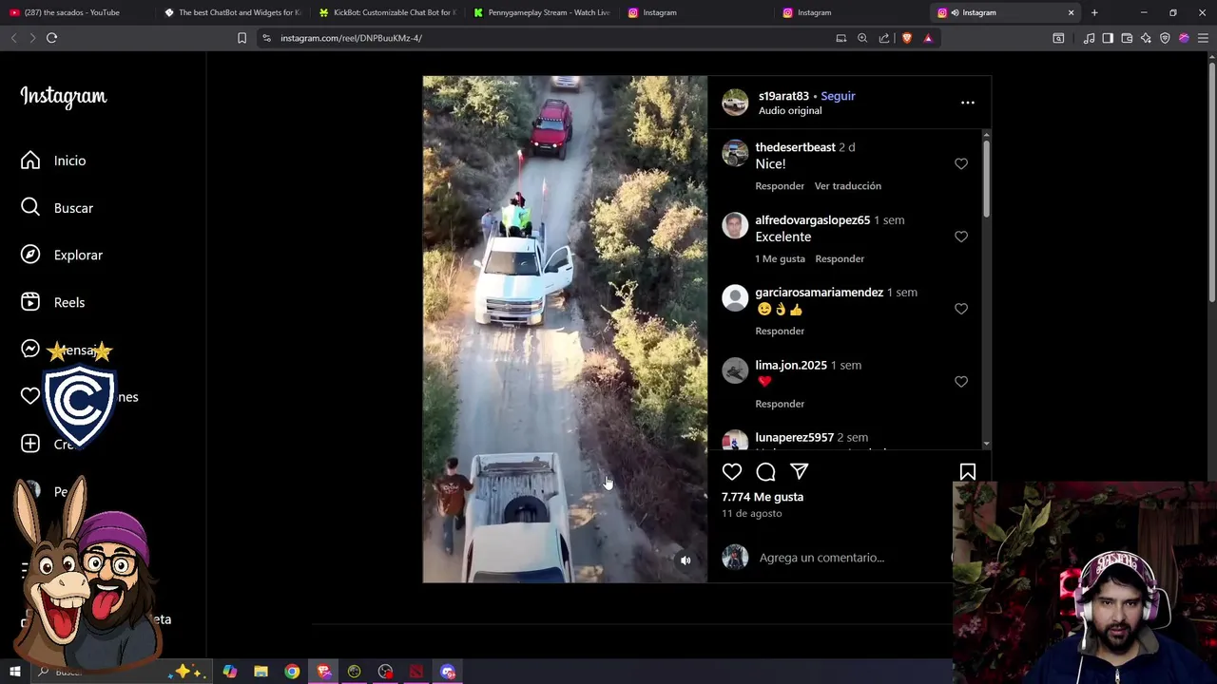The height and width of the screenshot is (684, 1217).
Task: Click the instagram.com address bar URL
Action: [x=351, y=38]
